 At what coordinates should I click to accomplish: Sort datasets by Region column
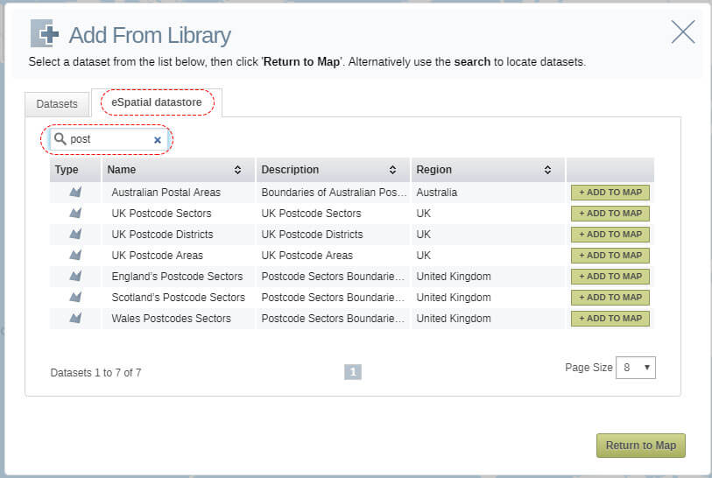547,170
